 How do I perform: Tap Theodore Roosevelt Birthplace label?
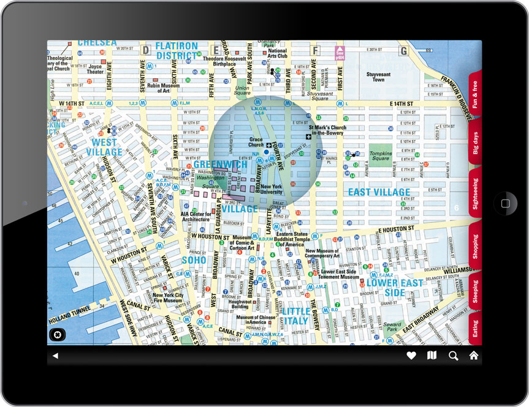pyautogui.click(x=224, y=61)
